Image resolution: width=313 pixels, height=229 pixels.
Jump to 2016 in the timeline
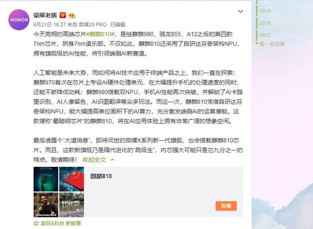(265, 23)
